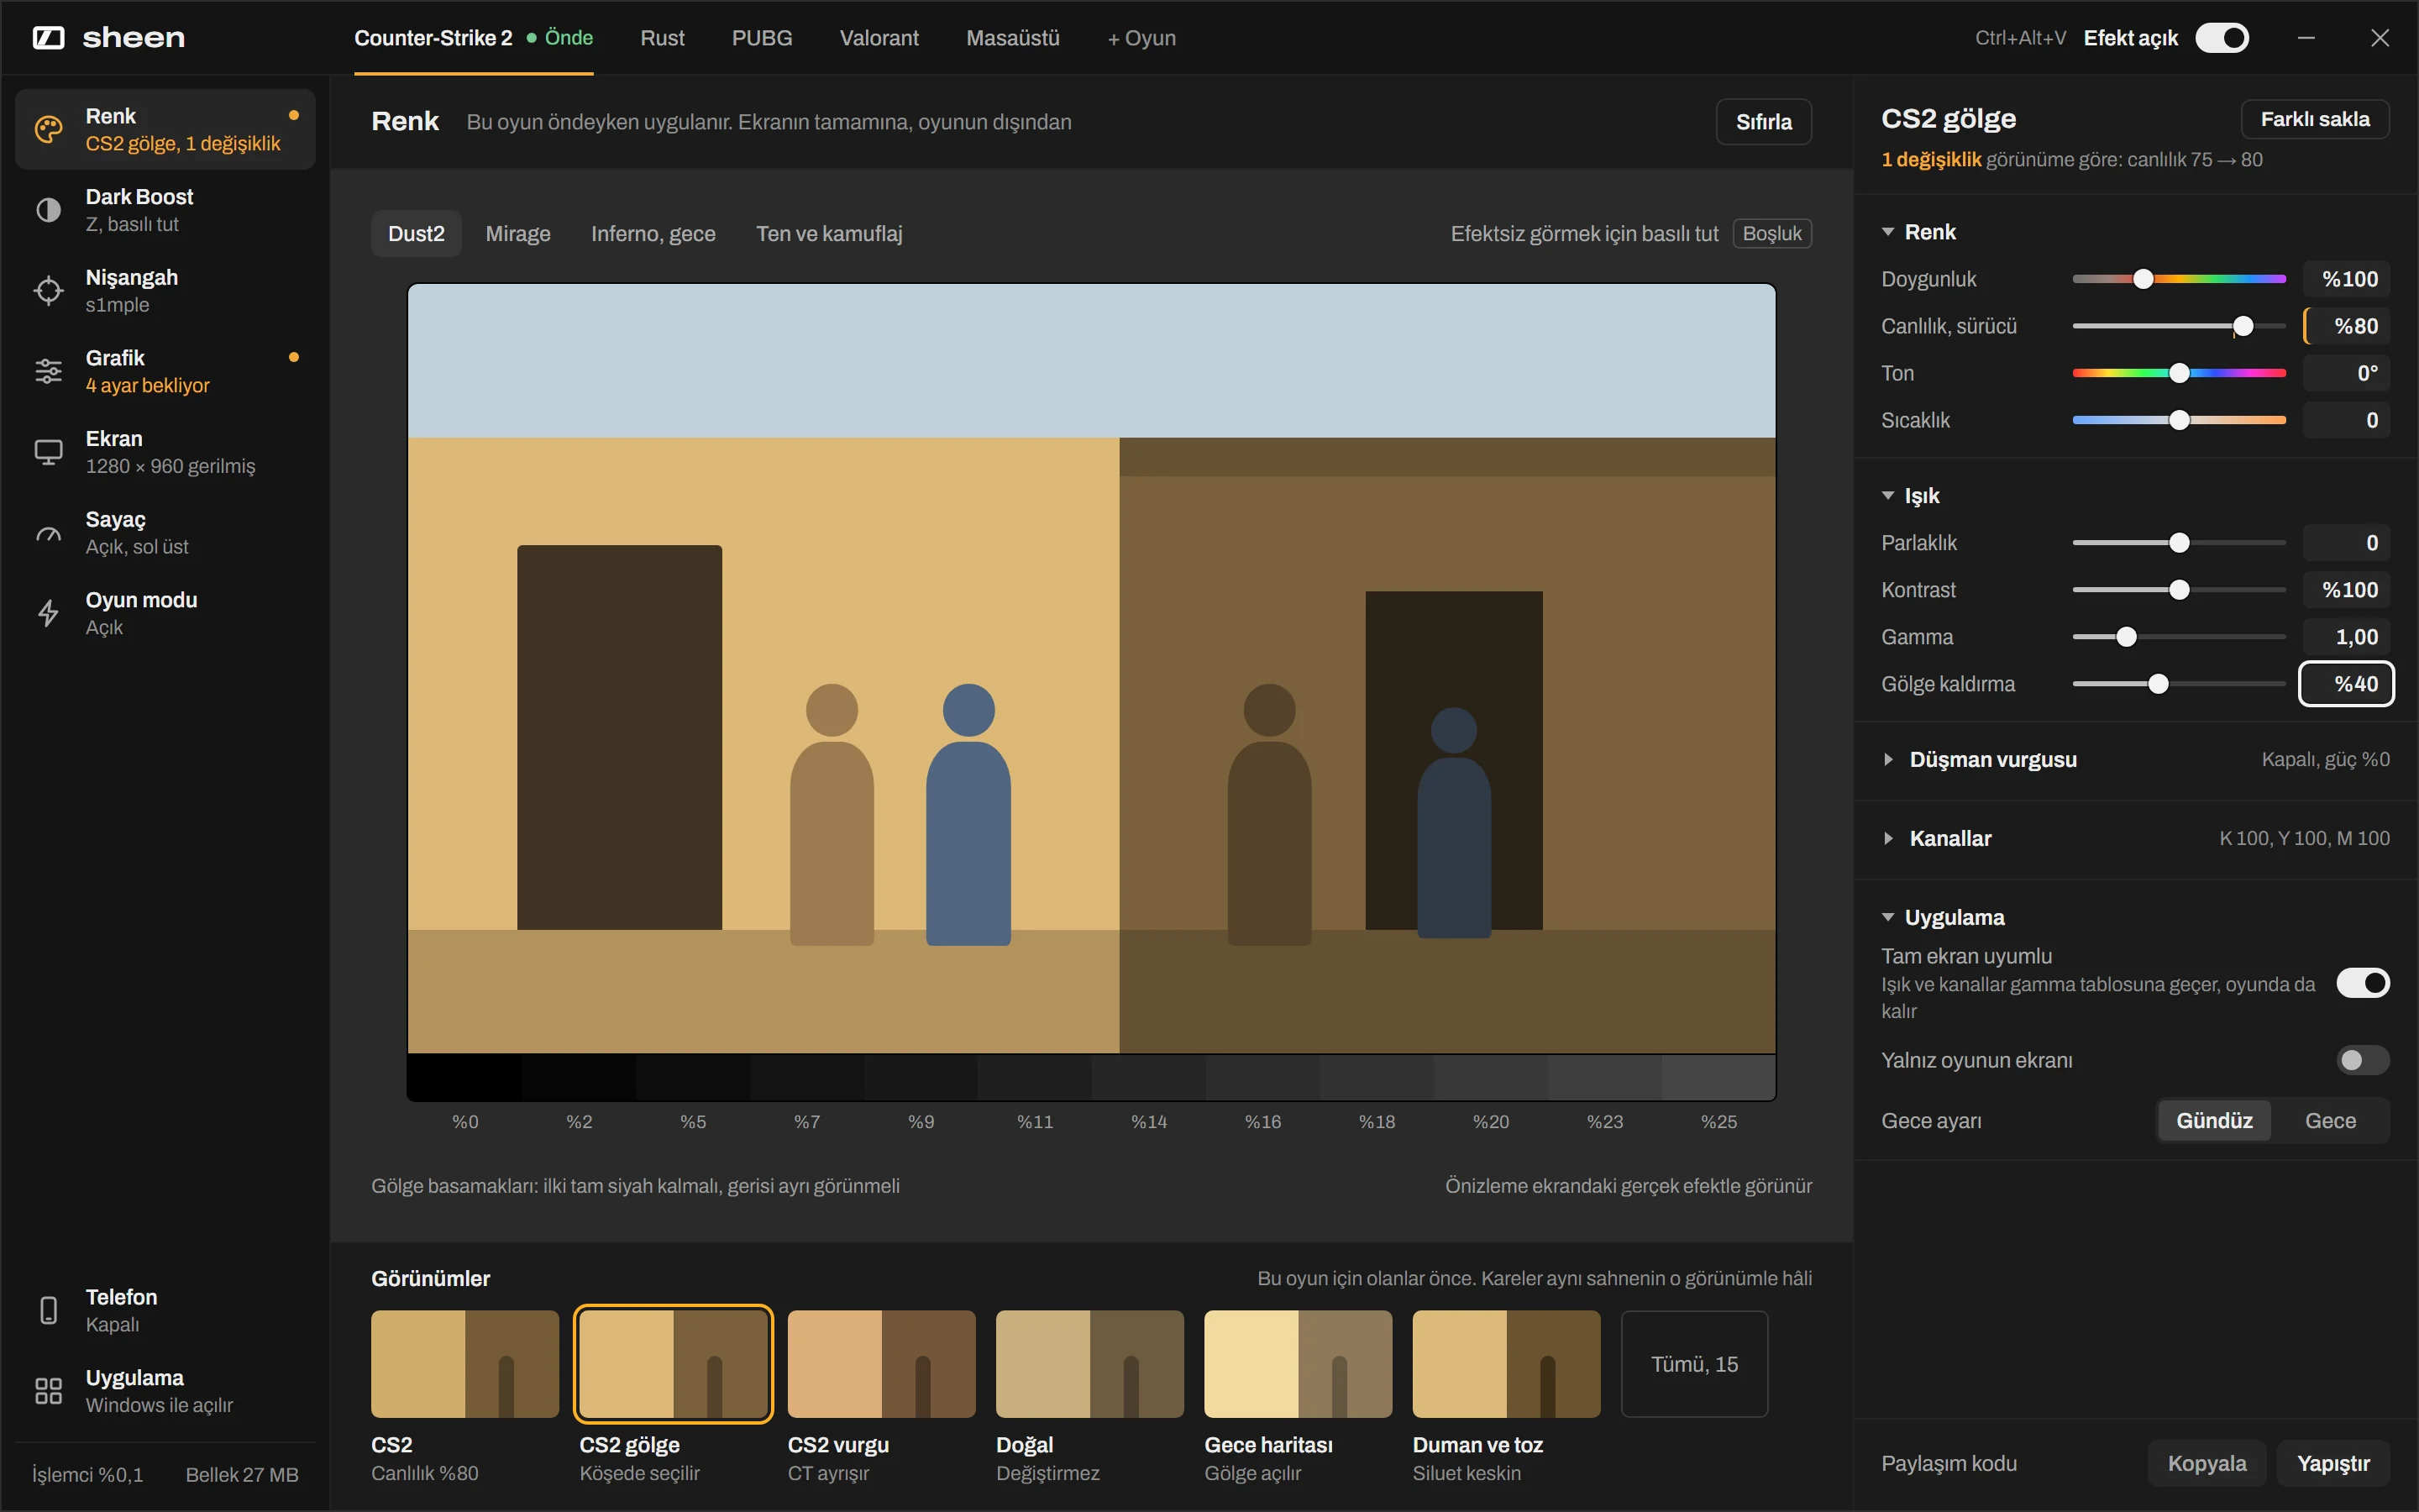Open the Oyun modu lightning icon
The image size is (2419, 1512).
click(48, 613)
